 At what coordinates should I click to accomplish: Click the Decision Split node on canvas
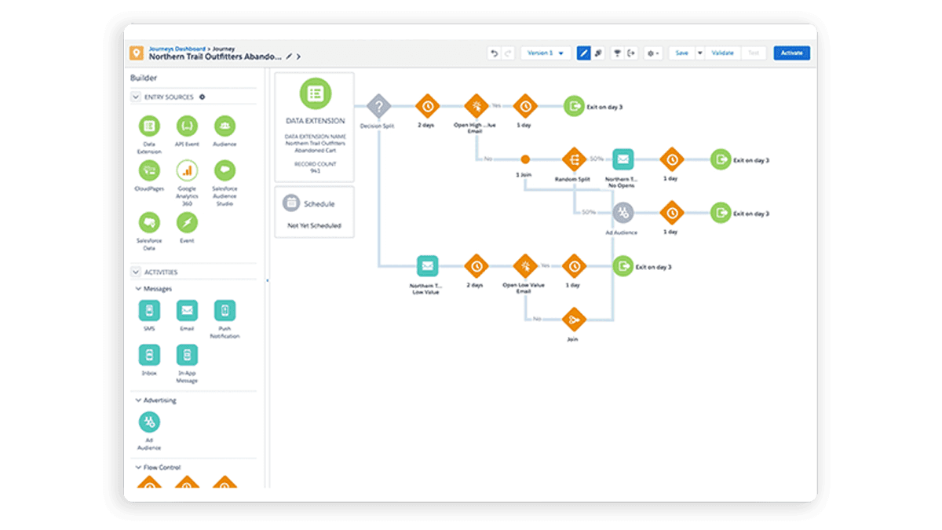click(x=378, y=106)
